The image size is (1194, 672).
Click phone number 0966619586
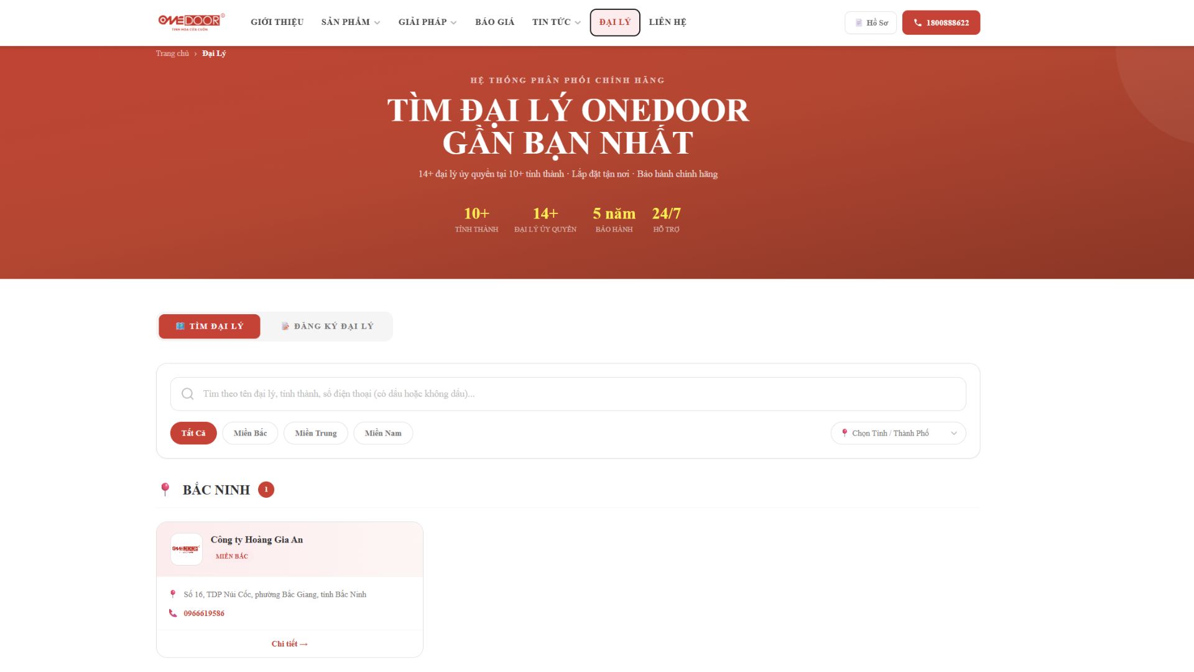pyautogui.click(x=204, y=614)
